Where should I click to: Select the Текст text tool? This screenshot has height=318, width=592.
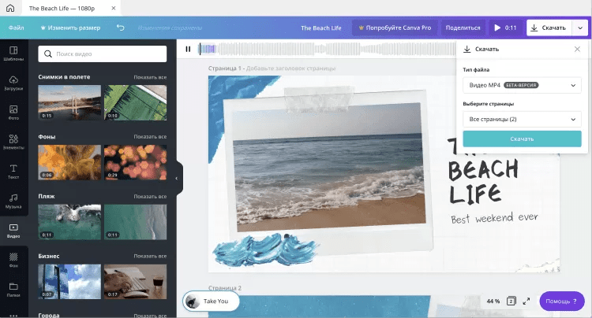coord(13,171)
